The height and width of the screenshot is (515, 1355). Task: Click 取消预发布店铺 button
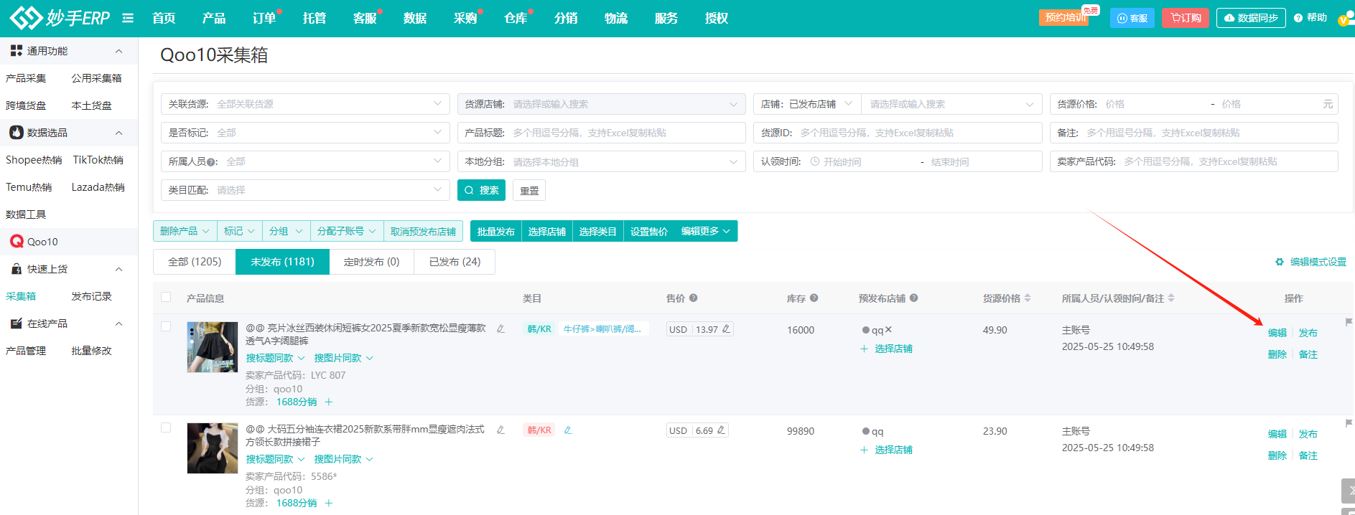(x=423, y=231)
